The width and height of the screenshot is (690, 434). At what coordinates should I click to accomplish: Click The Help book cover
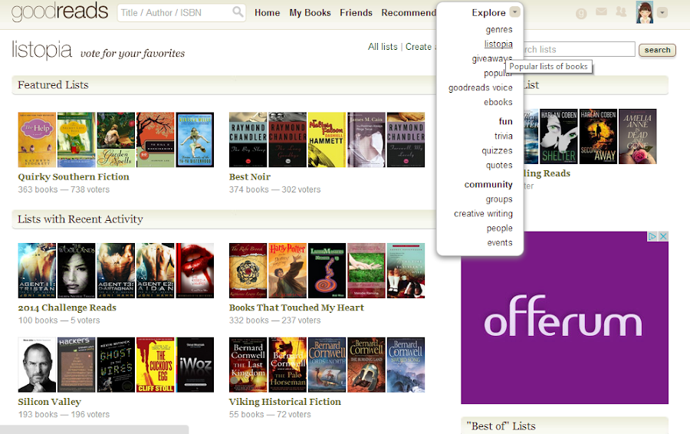[37, 140]
